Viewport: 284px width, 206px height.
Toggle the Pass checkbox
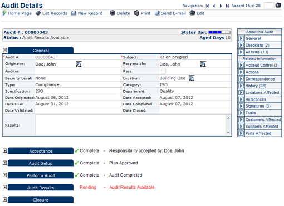click(163, 71)
